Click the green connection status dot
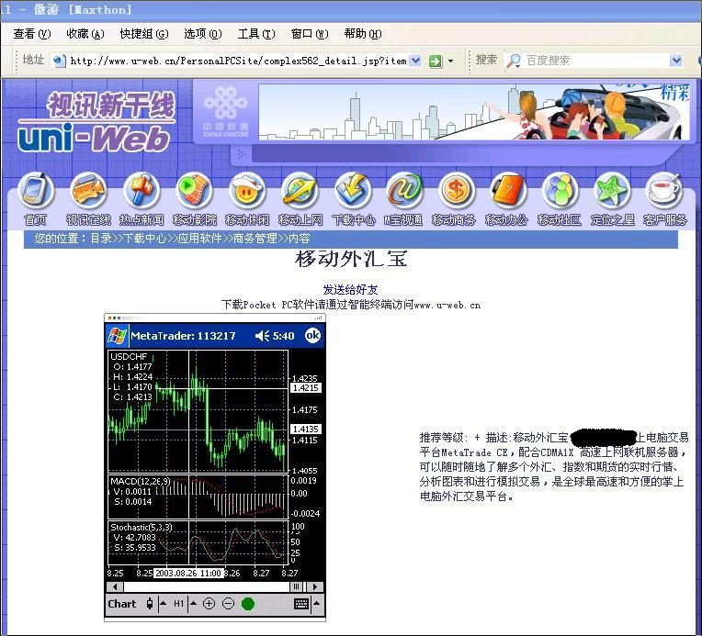702x636 pixels. 247,604
